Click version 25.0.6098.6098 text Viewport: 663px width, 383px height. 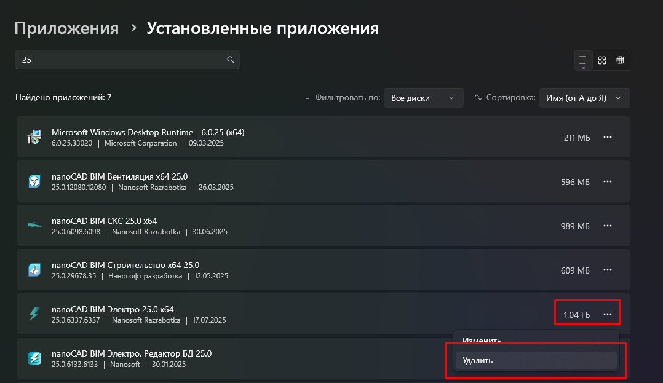[76, 232]
